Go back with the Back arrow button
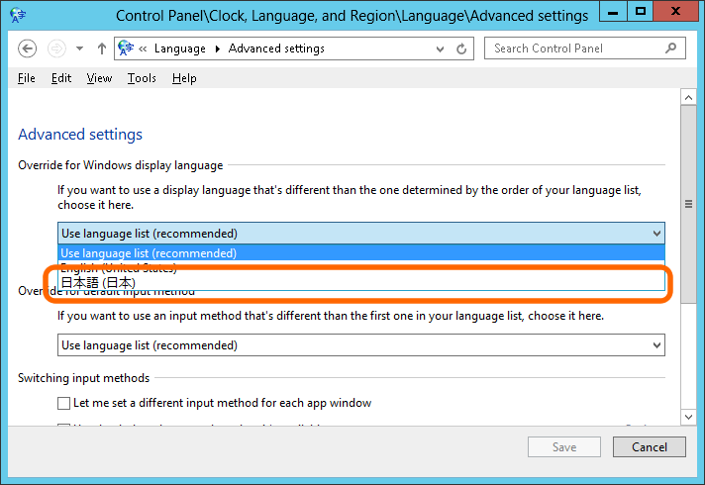705x485 pixels. tap(27, 48)
